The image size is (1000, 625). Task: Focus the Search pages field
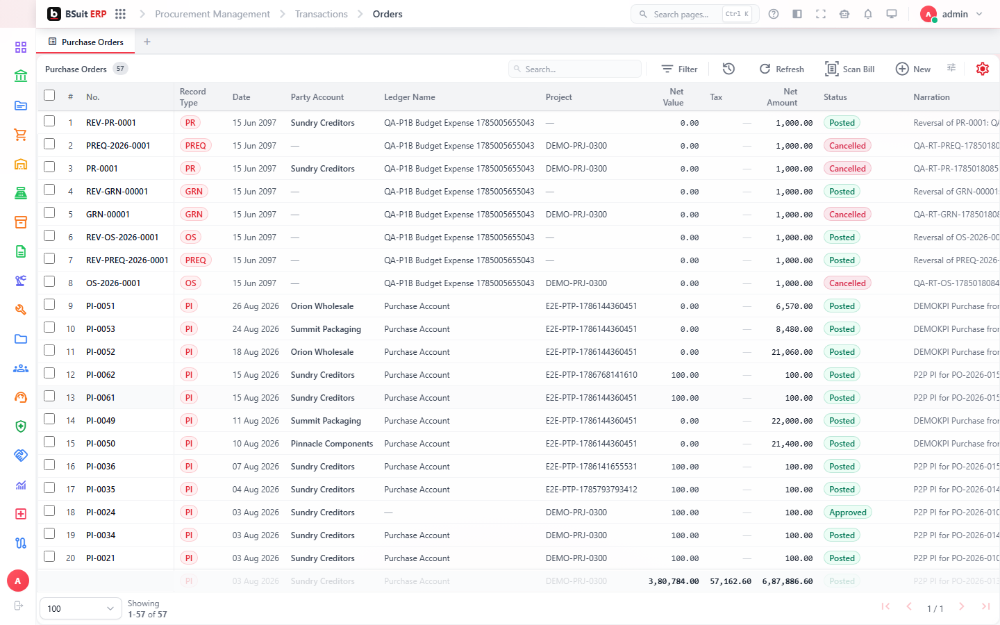[694, 14]
